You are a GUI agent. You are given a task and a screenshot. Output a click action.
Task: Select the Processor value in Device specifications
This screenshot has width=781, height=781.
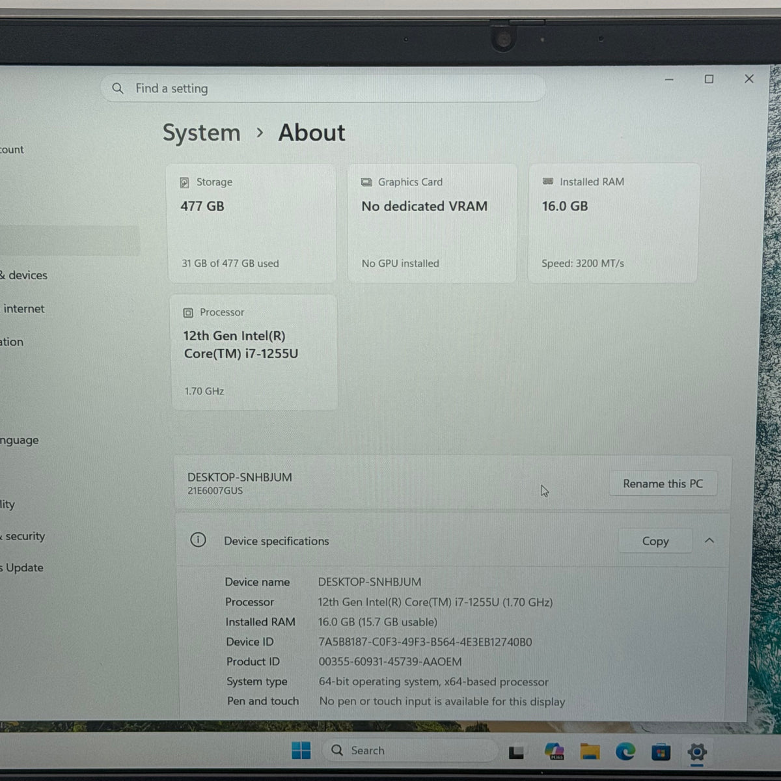[435, 602]
